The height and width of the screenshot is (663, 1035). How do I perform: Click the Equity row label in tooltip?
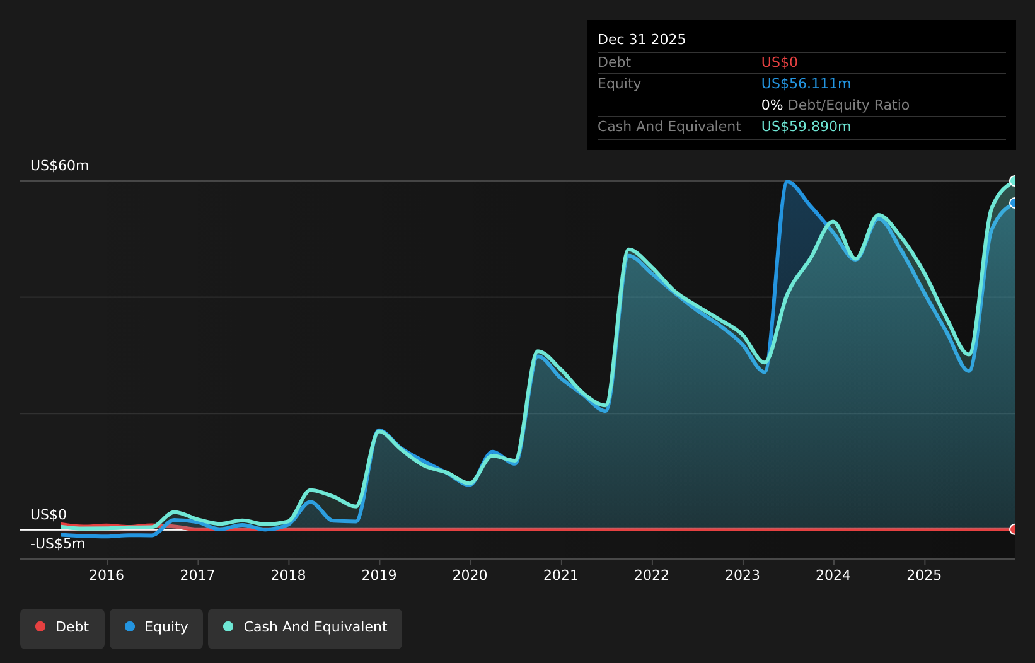[619, 84]
